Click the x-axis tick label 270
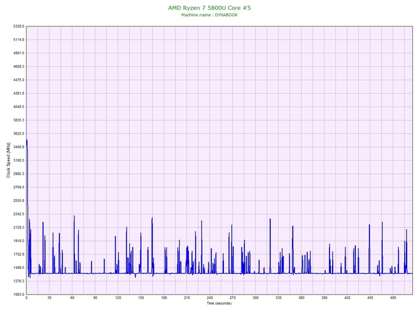Image resolution: width=419 pixels, height=314 pixels. [233, 298]
